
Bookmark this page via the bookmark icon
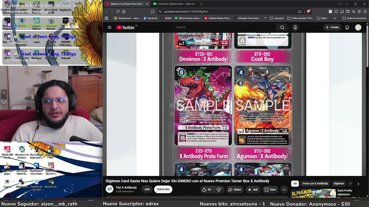pos(153,11)
